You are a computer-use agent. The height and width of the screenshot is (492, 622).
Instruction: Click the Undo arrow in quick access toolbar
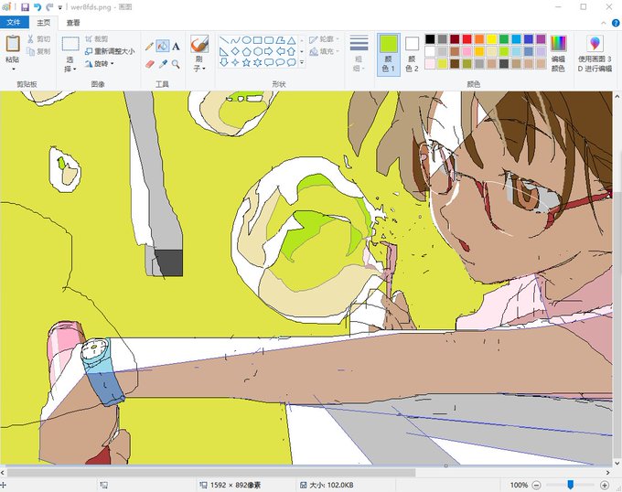pos(37,6)
